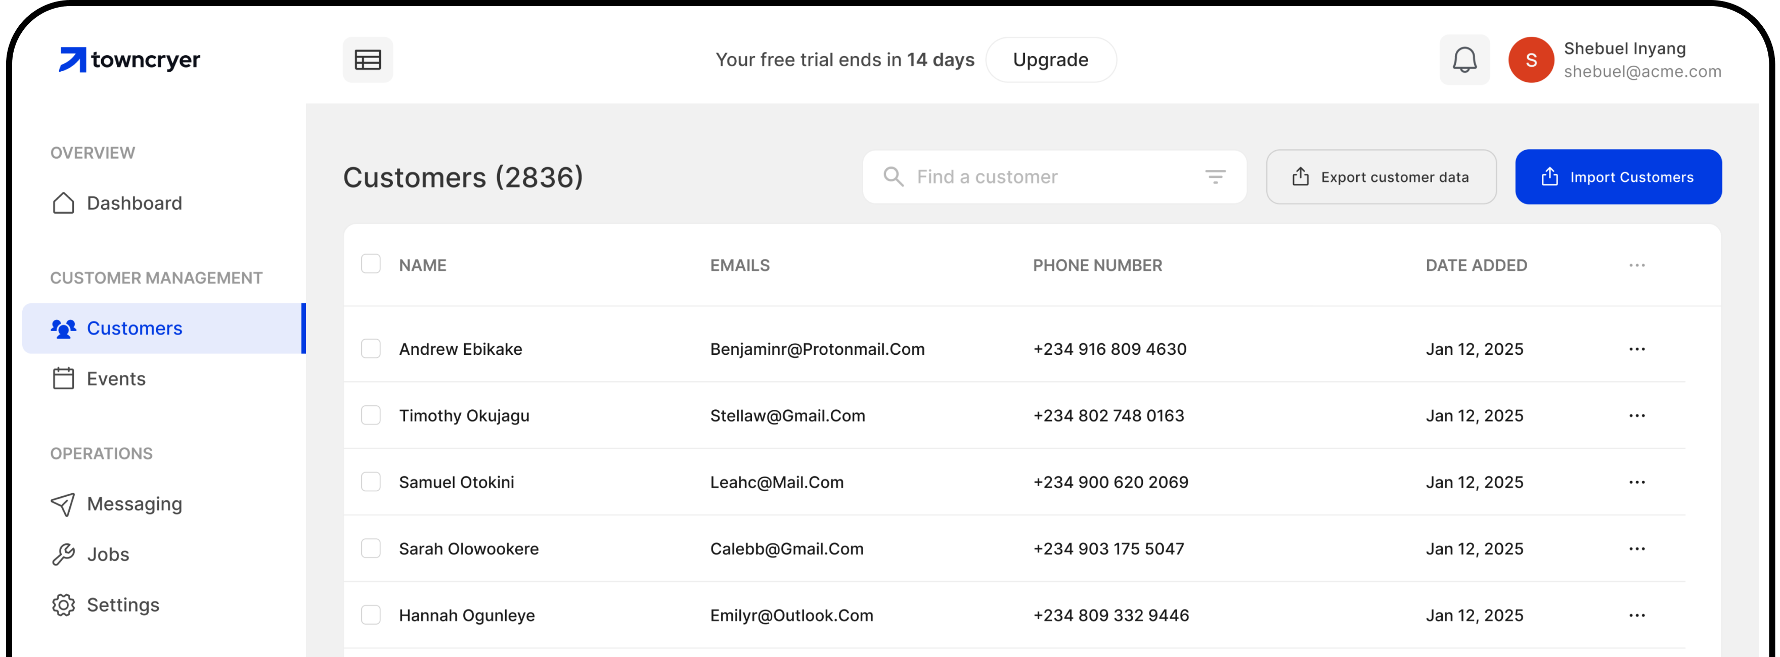Open row actions for Sarah Olowookere

pyautogui.click(x=1636, y=548)
